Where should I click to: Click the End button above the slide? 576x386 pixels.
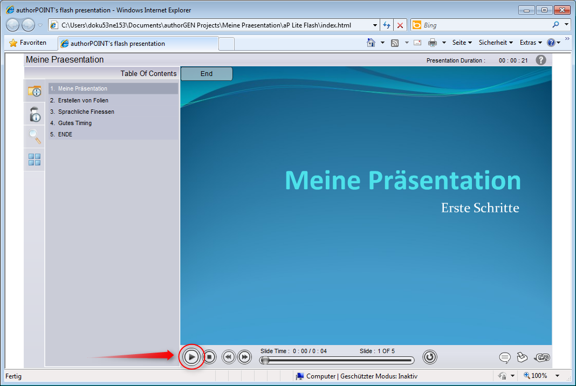tap(207, 73)
